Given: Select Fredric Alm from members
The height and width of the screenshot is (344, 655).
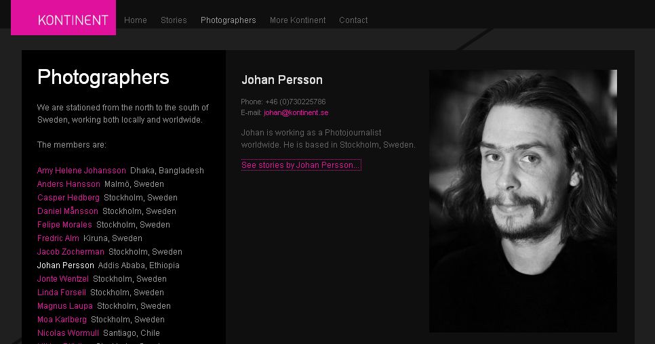Looking at the screenshot, I should (58, 238).
